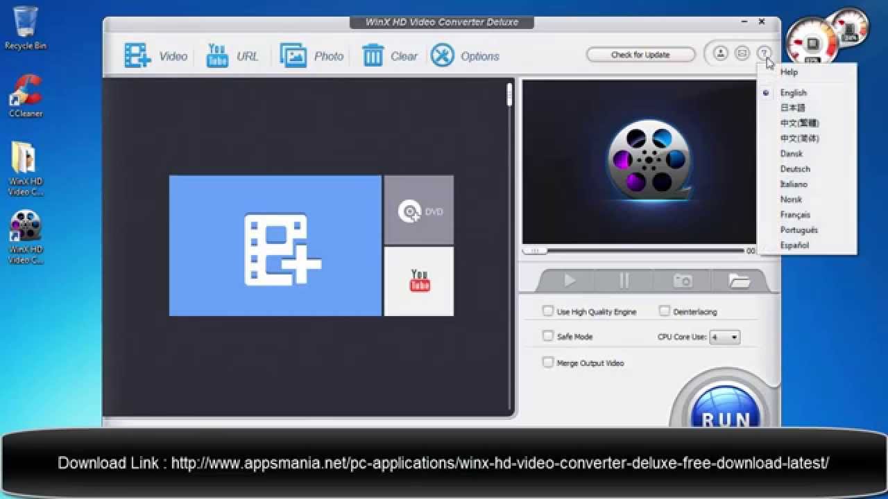The width and height of the screenshot is (888, 499).
Task: Open WinX HD Video Converter desktop shortcut
Action: click(x=26, y=237)
